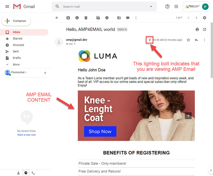Open the Drafts folder
The image size is (213, 176).
(x=24, y=58)
